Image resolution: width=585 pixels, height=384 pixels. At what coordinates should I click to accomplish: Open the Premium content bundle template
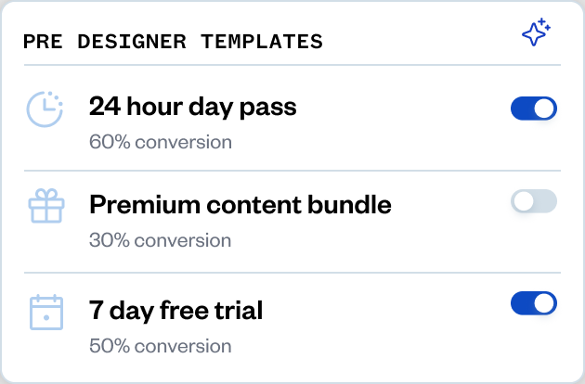click(x=240, y=204)
